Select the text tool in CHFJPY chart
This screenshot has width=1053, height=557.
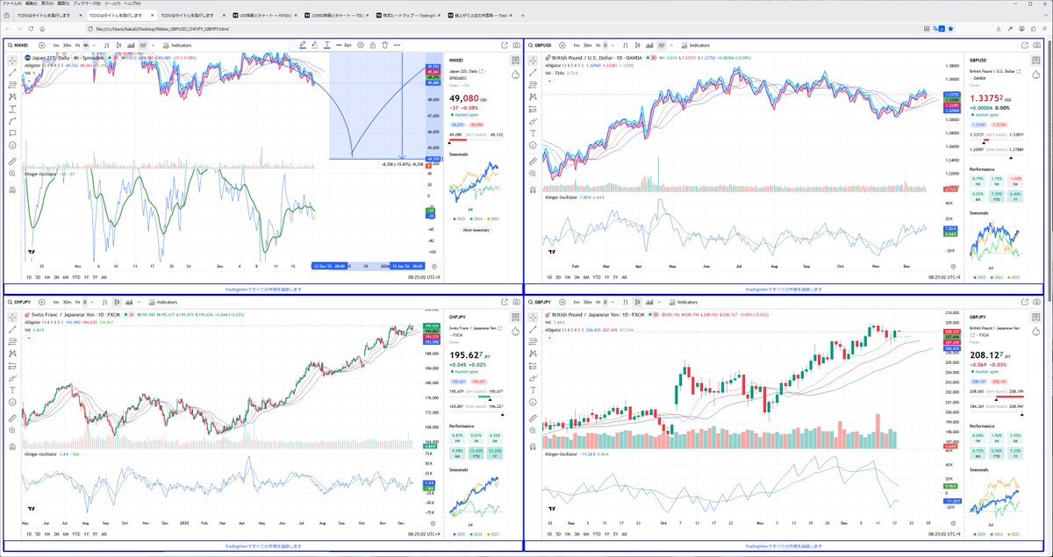coord(12,390)
